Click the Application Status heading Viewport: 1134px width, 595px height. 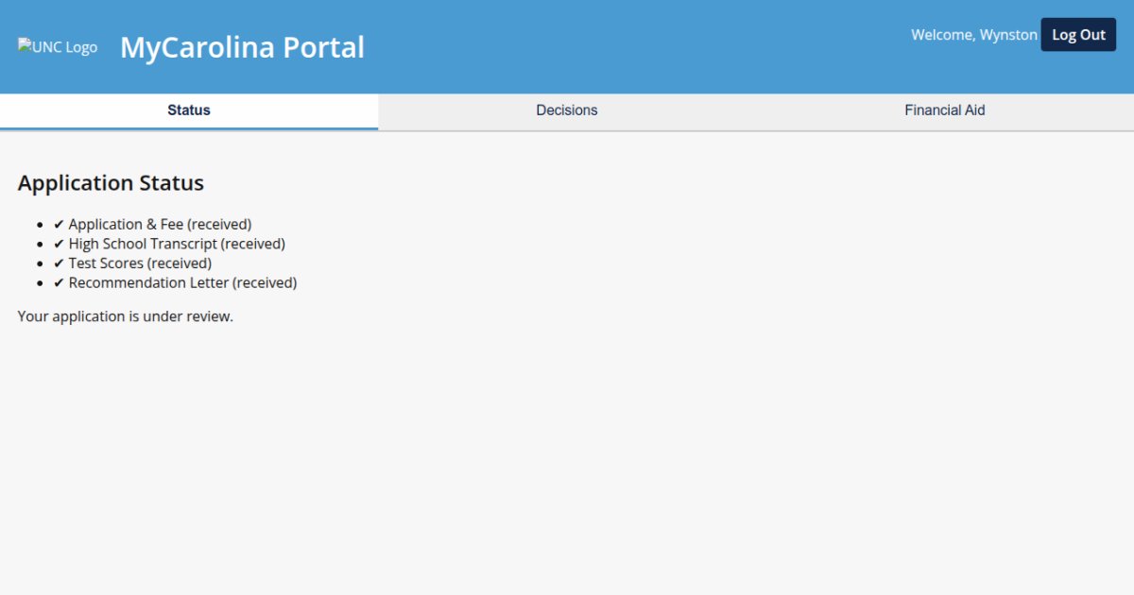click(x=111, y=183)
